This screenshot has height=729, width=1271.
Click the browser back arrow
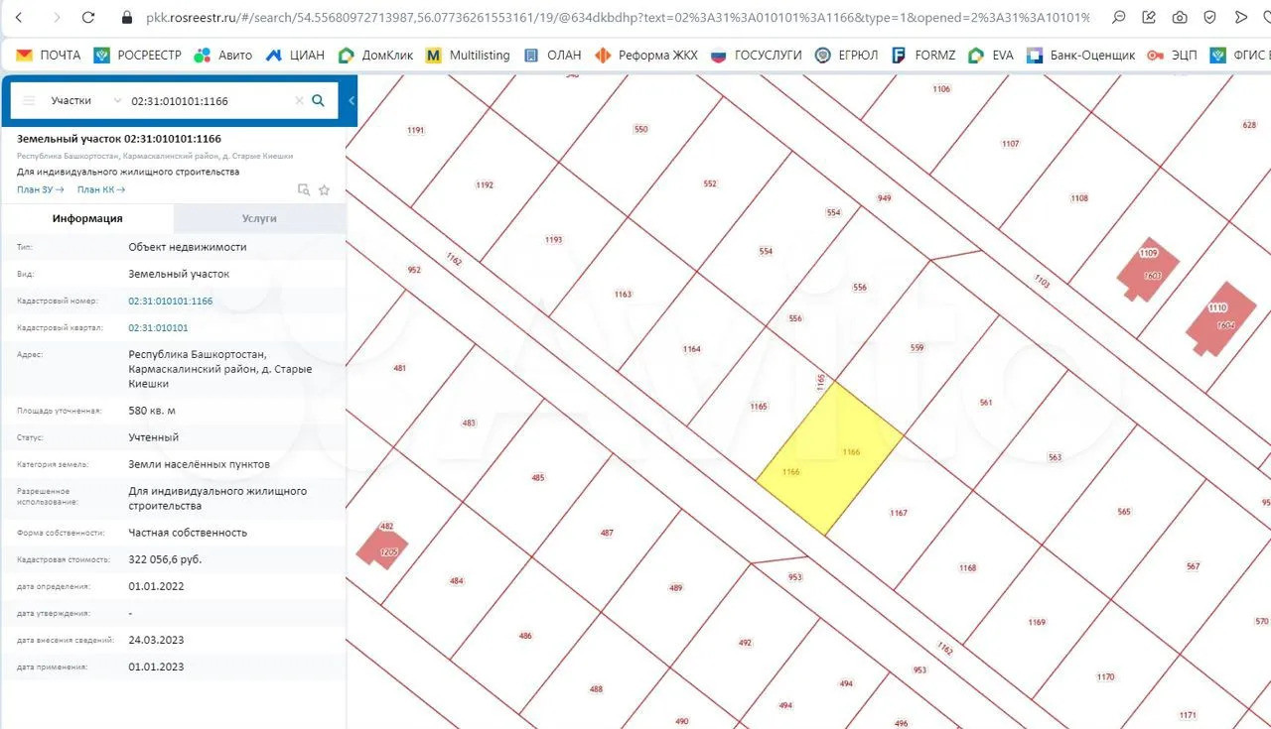pos(19,17)
